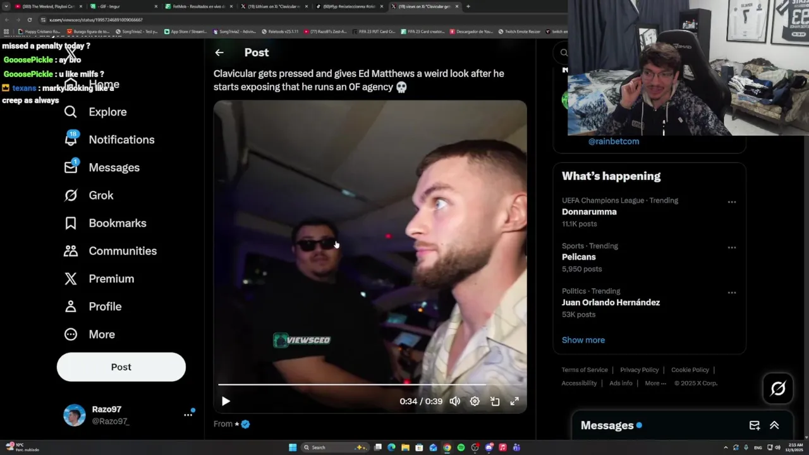The image size is (809, 455).
Task: Expand the footer More menu
Action: [655, 383]
